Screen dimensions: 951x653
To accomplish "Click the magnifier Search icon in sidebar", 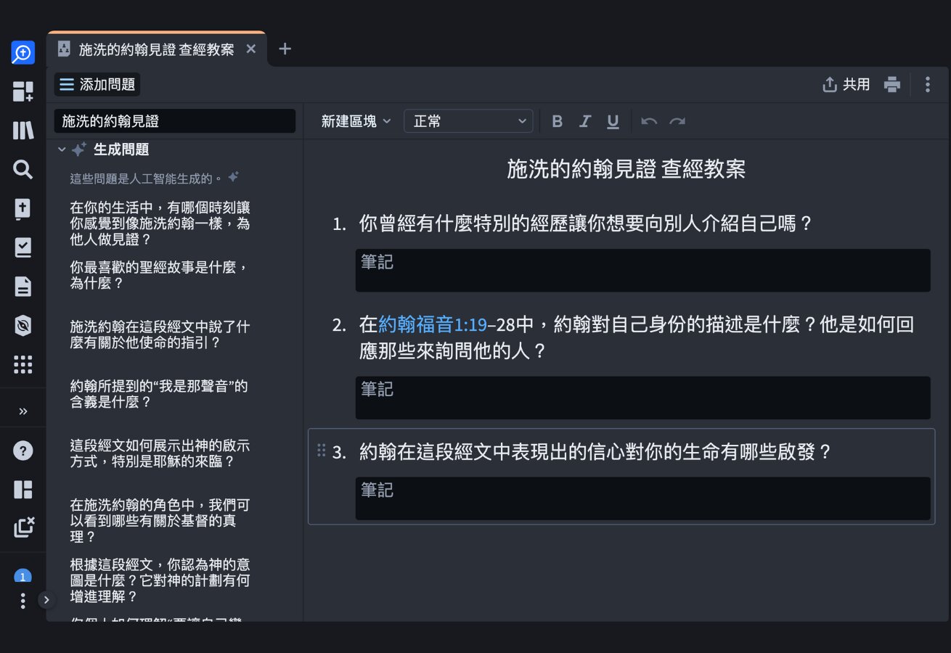I will point(23,170).
